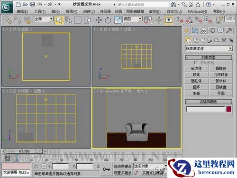Image resolution: width=237 pixels, height=178 pixels.
Task: Collapse the 对象类型 rollout
Action: pos(209,57)
